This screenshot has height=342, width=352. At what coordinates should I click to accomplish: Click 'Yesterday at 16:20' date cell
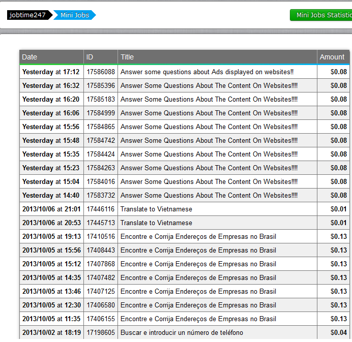[51, 100]
